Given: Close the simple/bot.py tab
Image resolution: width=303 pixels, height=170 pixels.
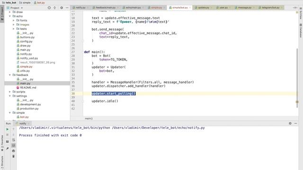Looking at the screenshot, I should (x=190, y=8).
